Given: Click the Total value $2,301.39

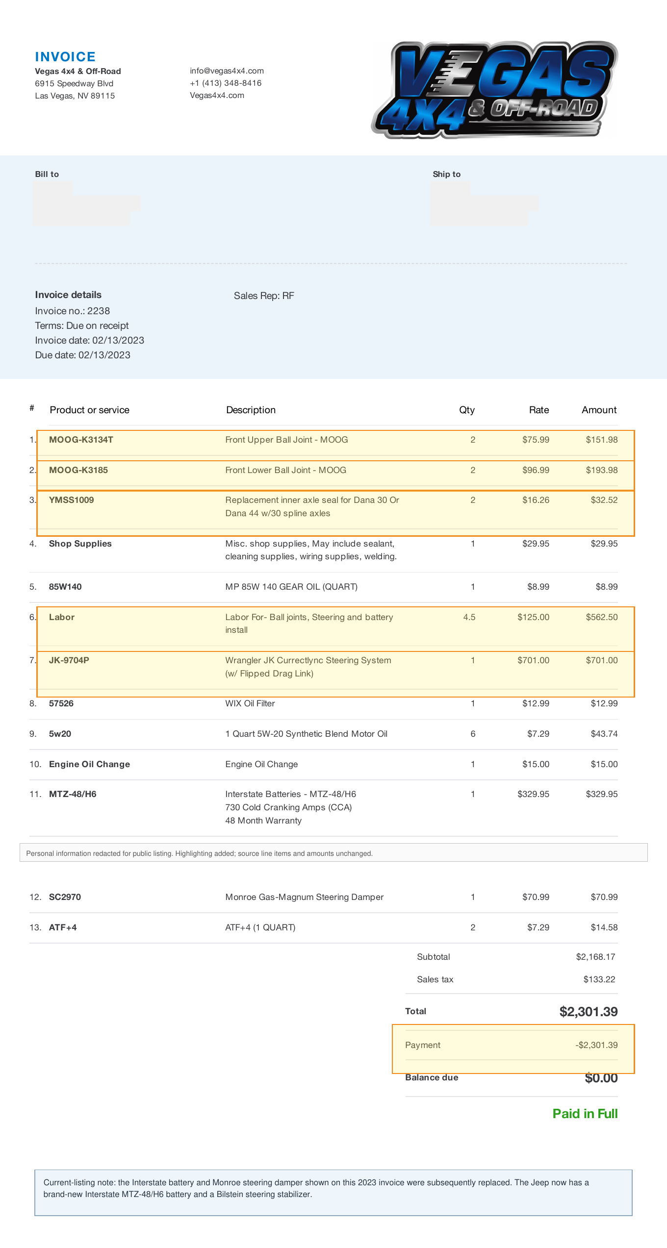Looking at the screenshot, I should click(x=589, y=1011).
